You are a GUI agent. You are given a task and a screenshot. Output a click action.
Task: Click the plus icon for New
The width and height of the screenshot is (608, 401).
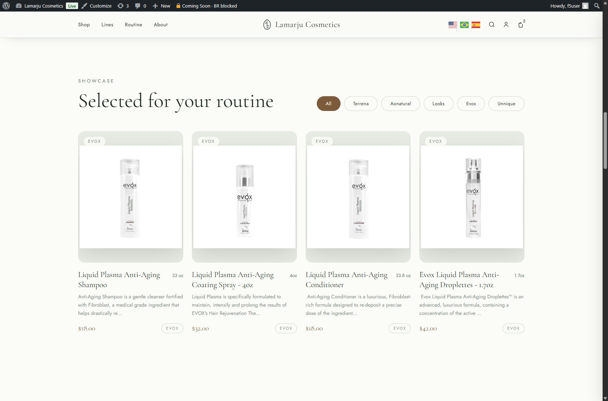[x=155, y=6]
